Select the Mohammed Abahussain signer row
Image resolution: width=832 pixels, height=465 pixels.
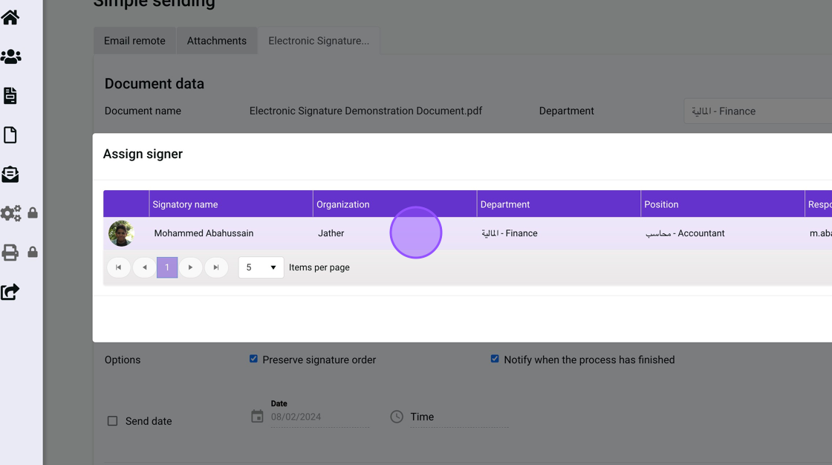coord(204,233)
